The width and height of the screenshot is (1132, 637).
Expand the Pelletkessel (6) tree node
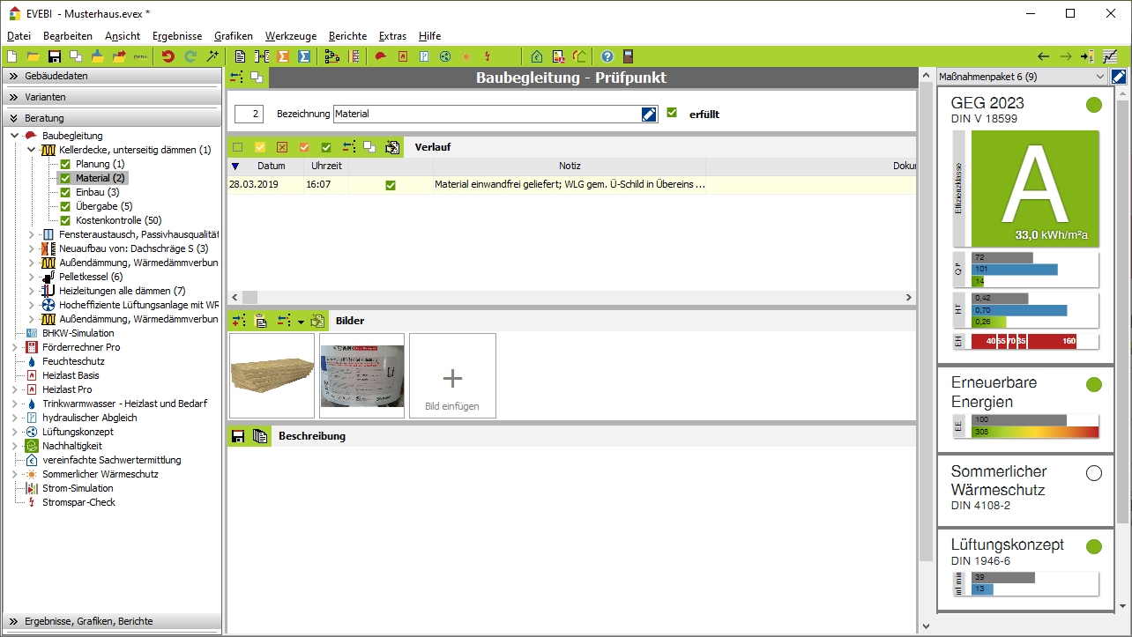(x=32, y=277)
